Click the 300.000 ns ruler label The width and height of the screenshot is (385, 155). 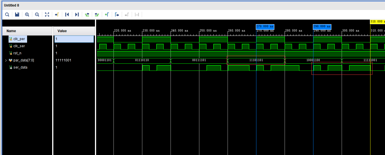[x=351, y=31]
